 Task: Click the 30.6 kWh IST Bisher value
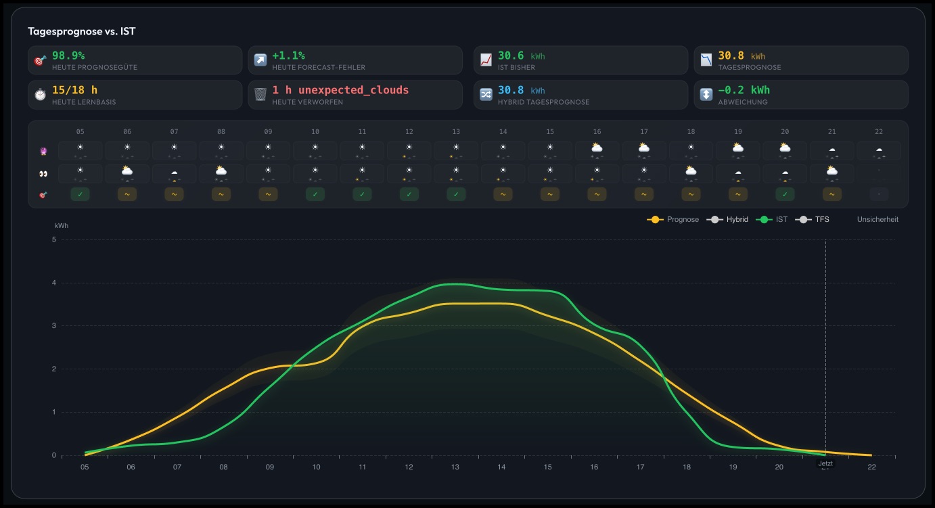521,55
